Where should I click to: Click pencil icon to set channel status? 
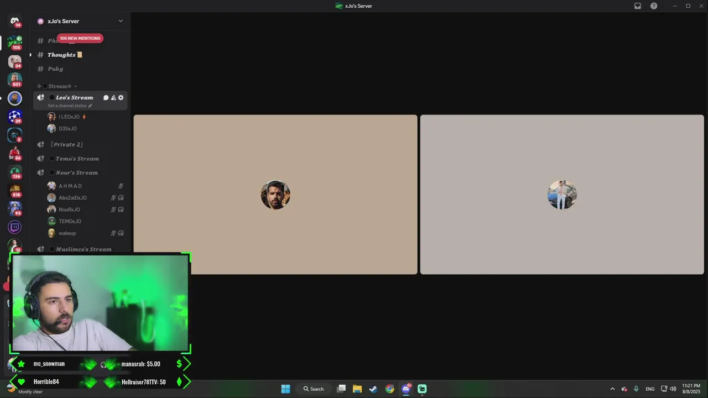click(90, 106)
